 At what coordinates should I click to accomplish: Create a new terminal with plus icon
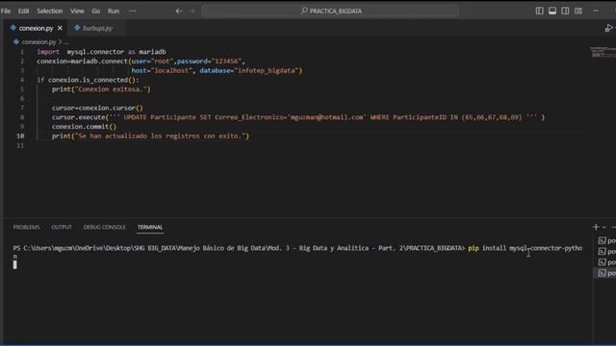[x=596, y=227]
